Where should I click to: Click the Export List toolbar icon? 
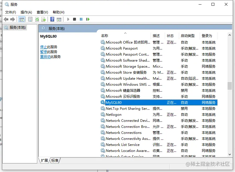(x=44, y=19)
